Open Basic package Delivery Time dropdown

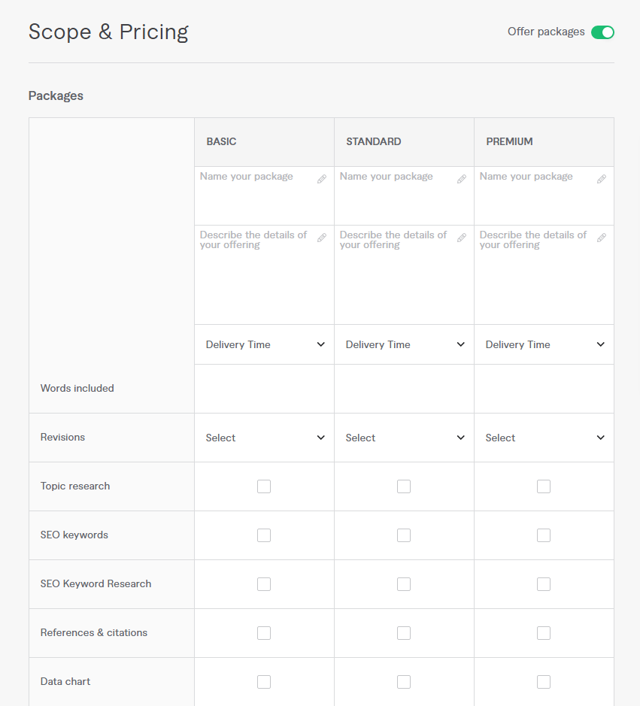pos(265,344)
